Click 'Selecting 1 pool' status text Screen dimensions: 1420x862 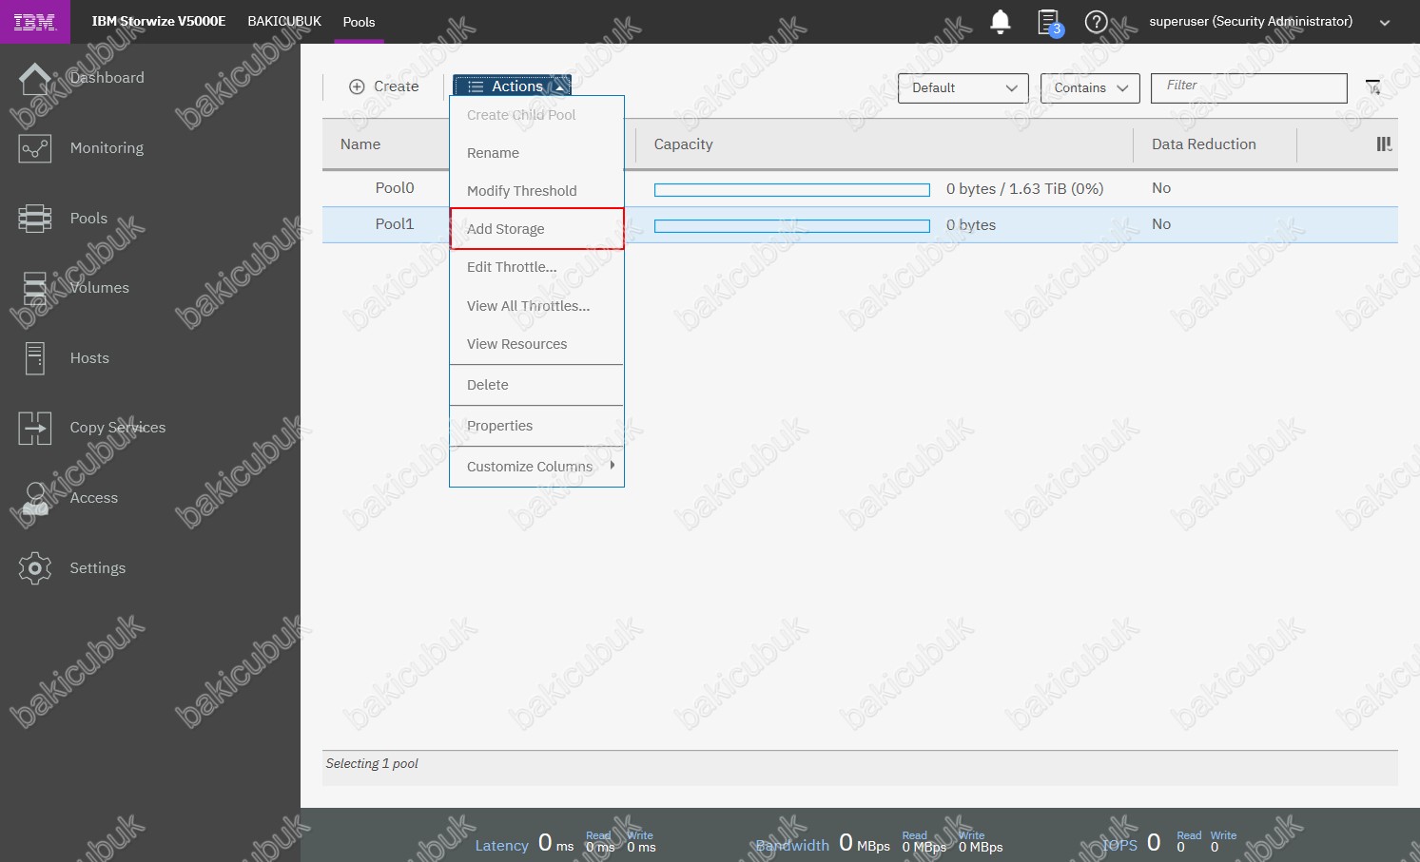point(372,764)
